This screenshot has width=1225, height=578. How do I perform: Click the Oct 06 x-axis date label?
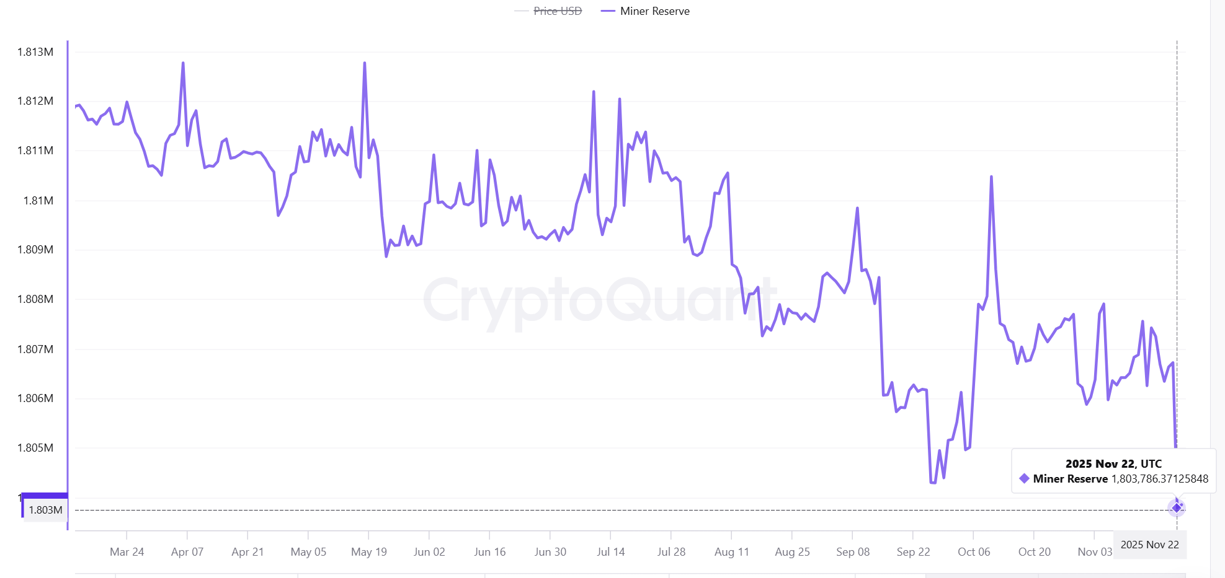tap(973, 551)
